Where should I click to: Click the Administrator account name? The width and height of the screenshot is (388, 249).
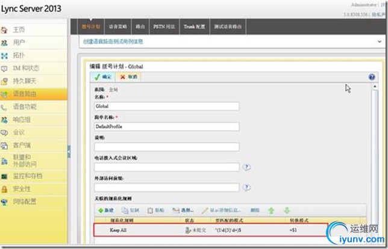click(364, 5)
